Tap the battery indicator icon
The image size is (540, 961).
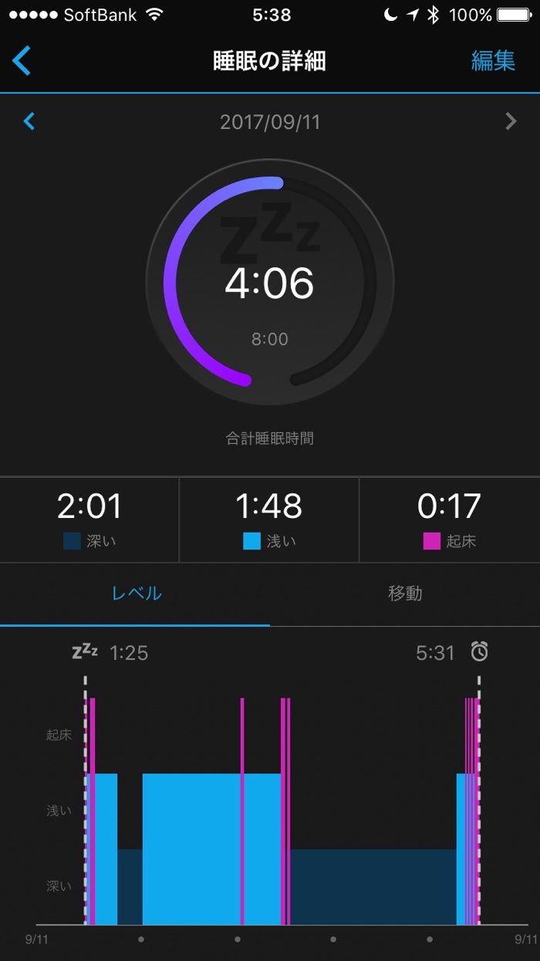514,15
